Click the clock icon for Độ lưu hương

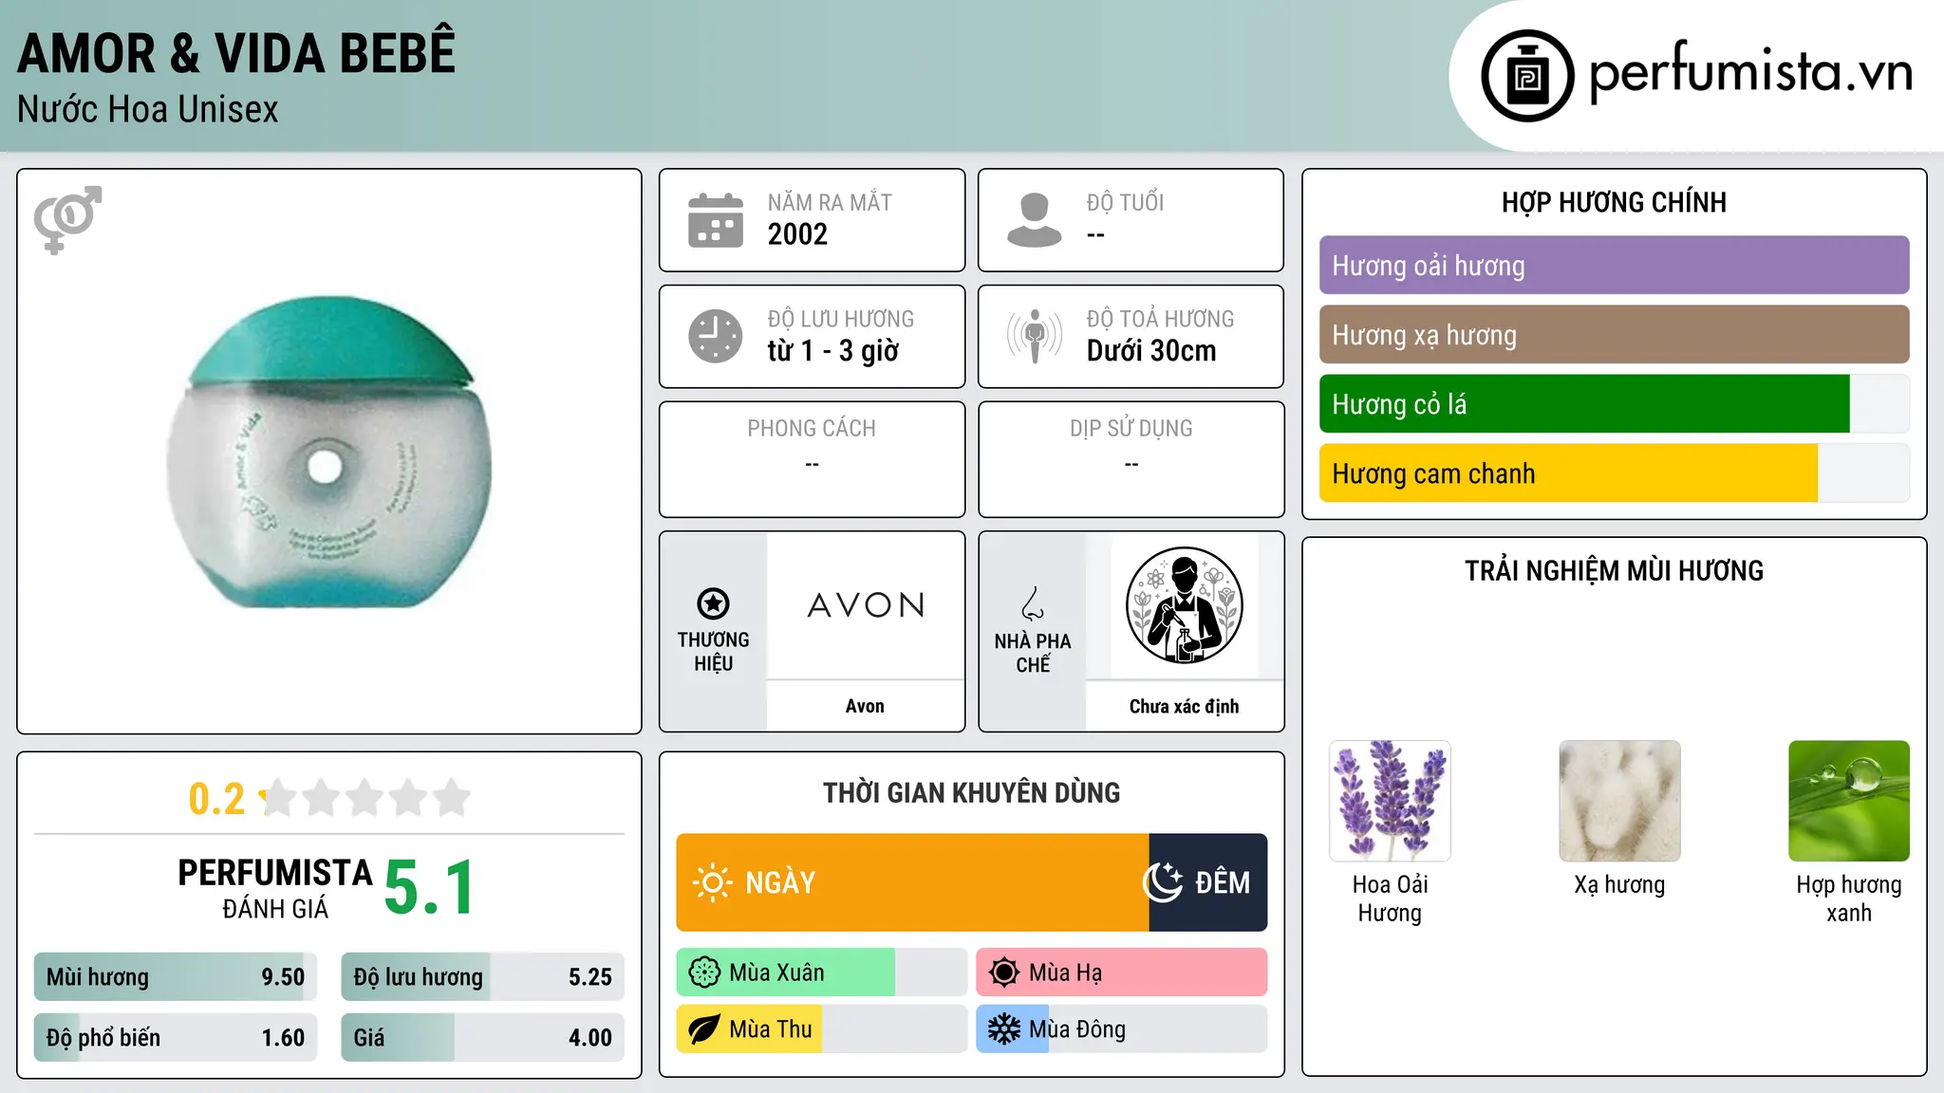tap(716, 336)
